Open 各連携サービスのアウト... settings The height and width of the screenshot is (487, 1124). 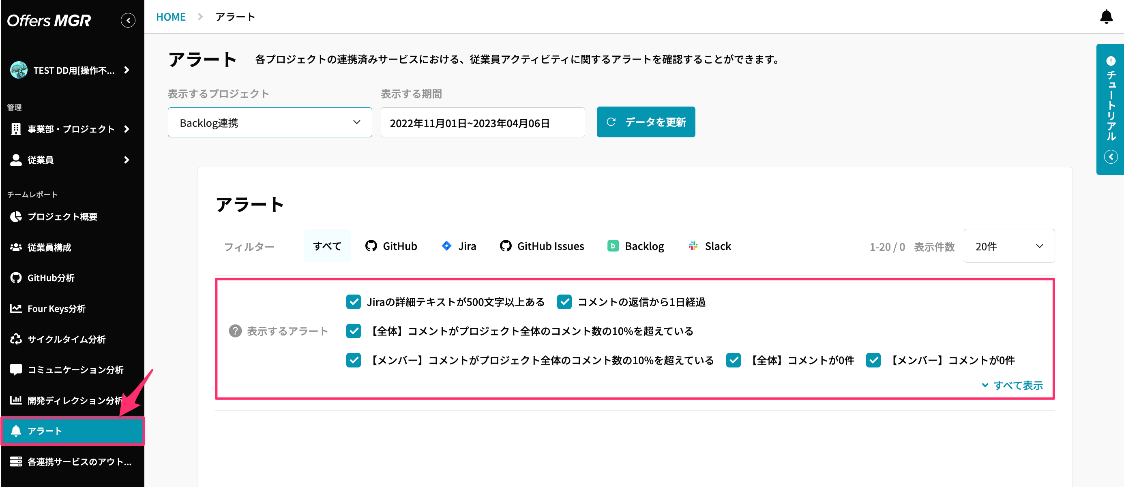pyautogui.click(x=79, y=462)
